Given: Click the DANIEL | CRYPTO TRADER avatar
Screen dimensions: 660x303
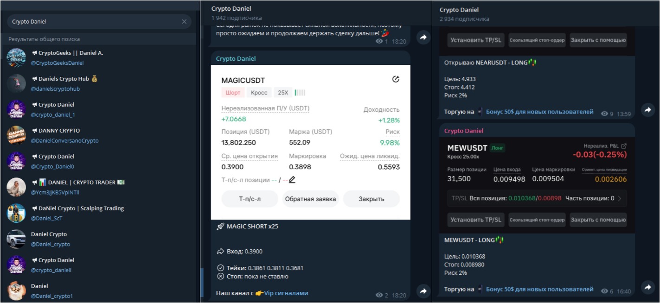Looking at the screenshot, I should pyautogui.click(x=16, y=187).
